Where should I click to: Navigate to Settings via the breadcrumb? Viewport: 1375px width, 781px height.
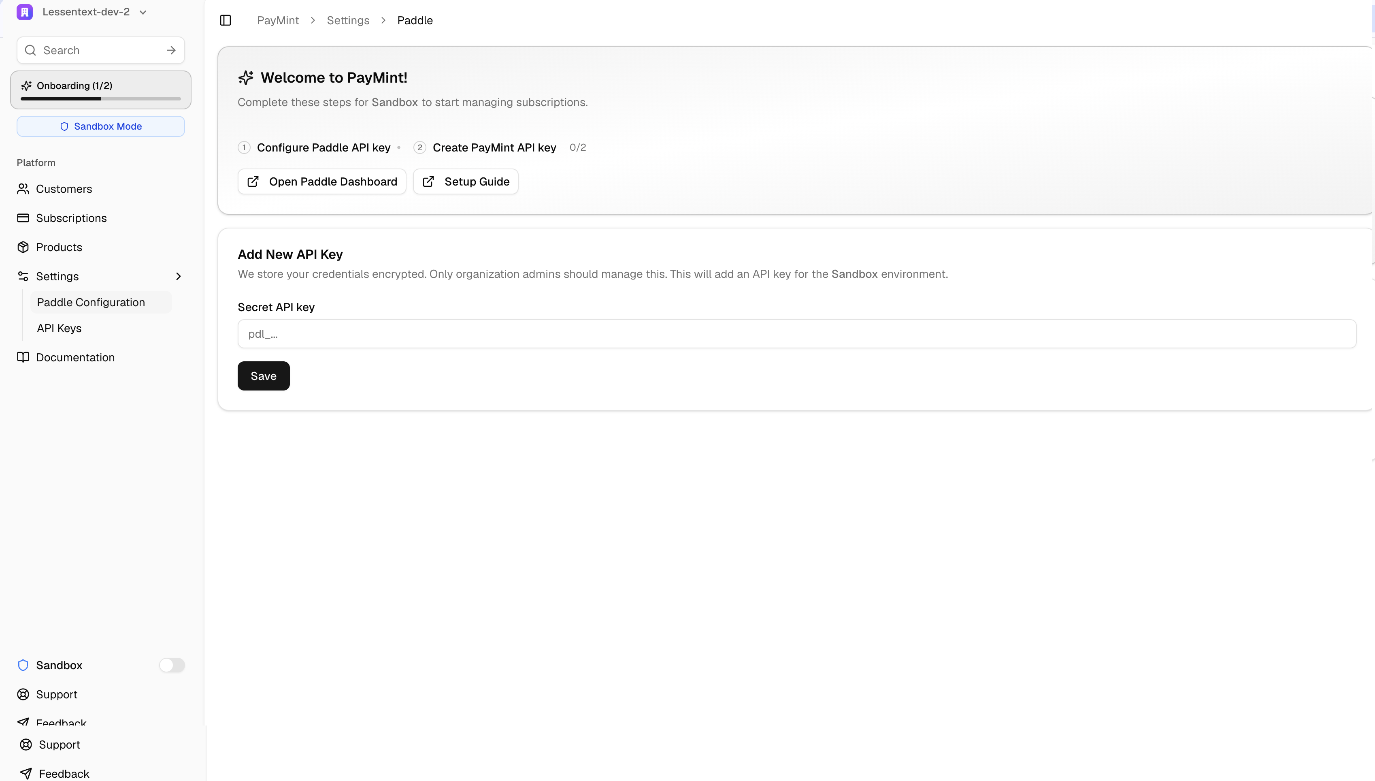click(x=347, y=20)
